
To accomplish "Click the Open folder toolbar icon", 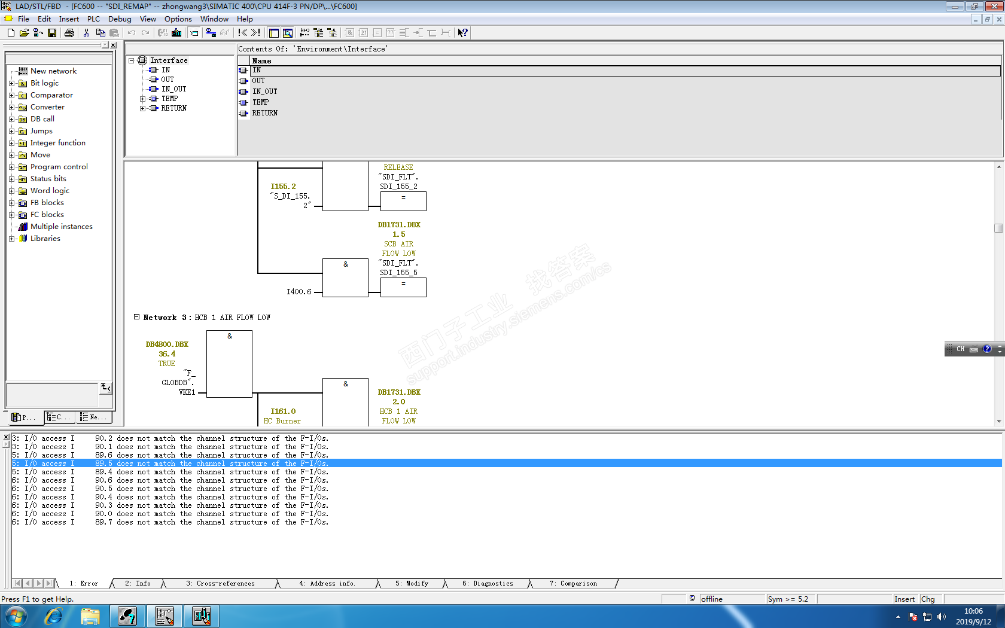I will [24, 33].
